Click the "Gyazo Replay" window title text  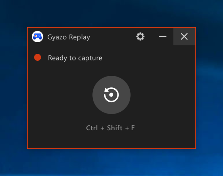pos(69,37)
